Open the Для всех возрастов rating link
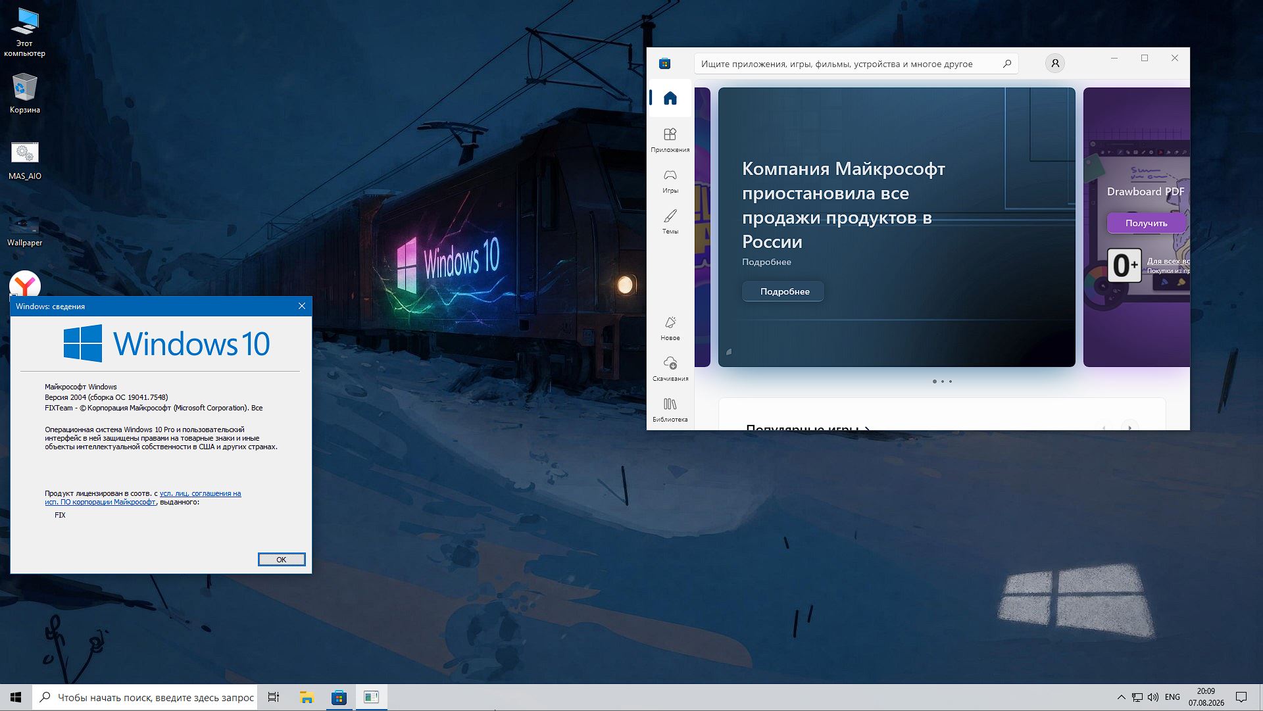Image resolution: width=1263 pixels, height=711 pixels. tap(1168, 261)
